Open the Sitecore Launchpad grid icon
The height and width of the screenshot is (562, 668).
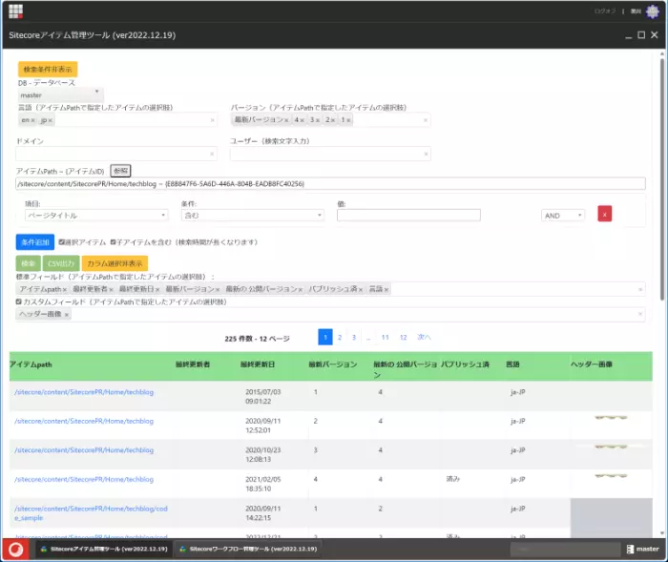point(15,11)
